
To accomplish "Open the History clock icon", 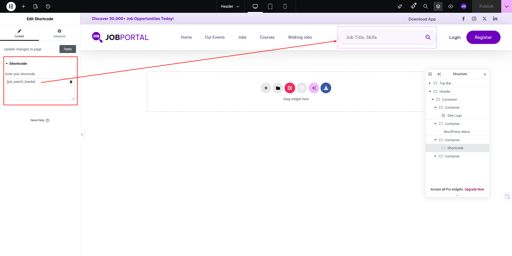I will pos(48,6).
